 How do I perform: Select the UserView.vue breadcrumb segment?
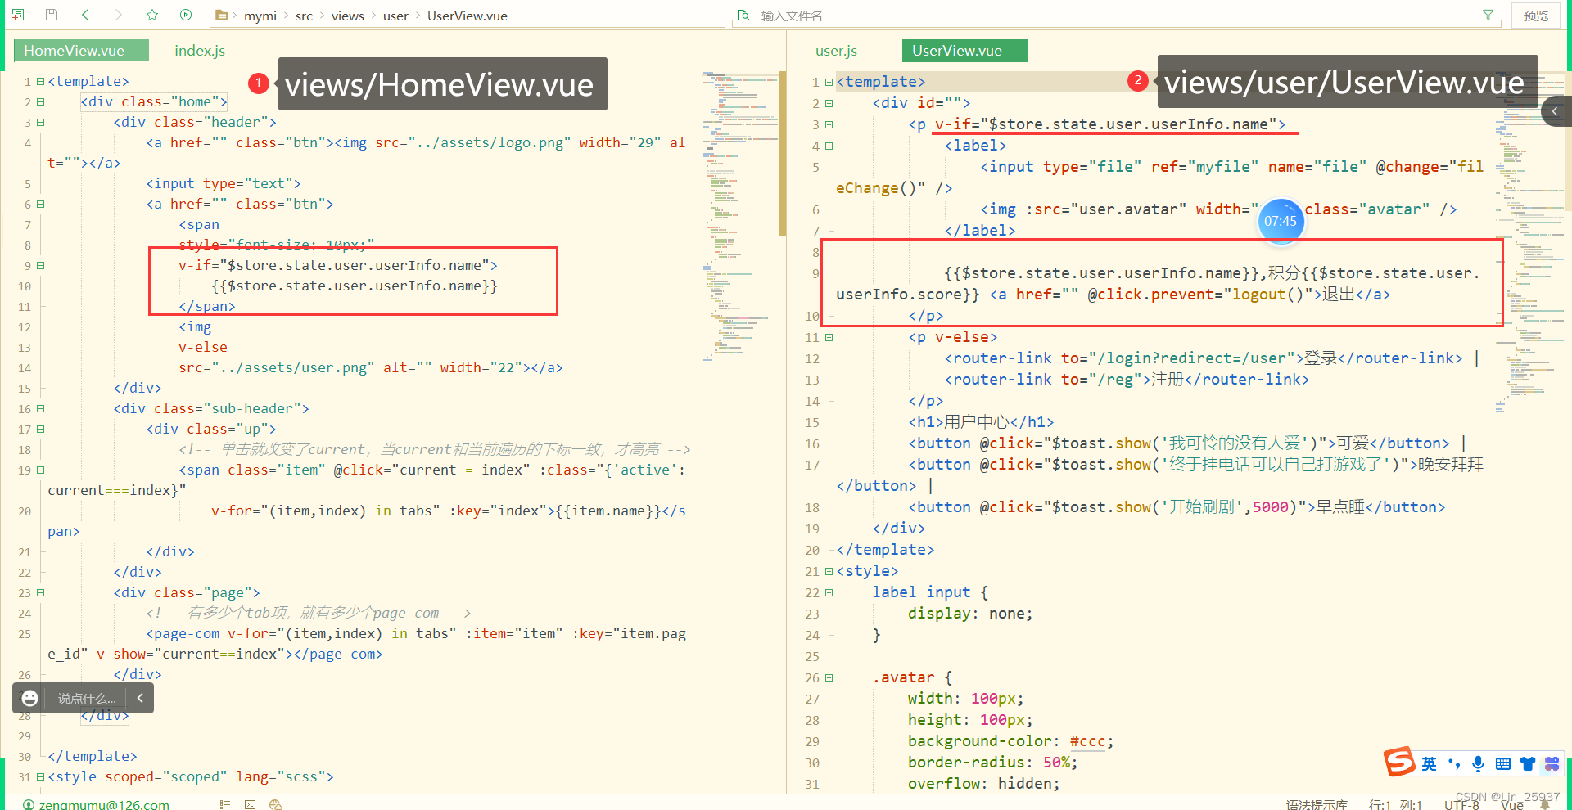[468, 16]
